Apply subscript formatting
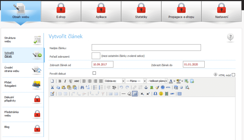The image size is (244, 140). click(x=142, y=94)
